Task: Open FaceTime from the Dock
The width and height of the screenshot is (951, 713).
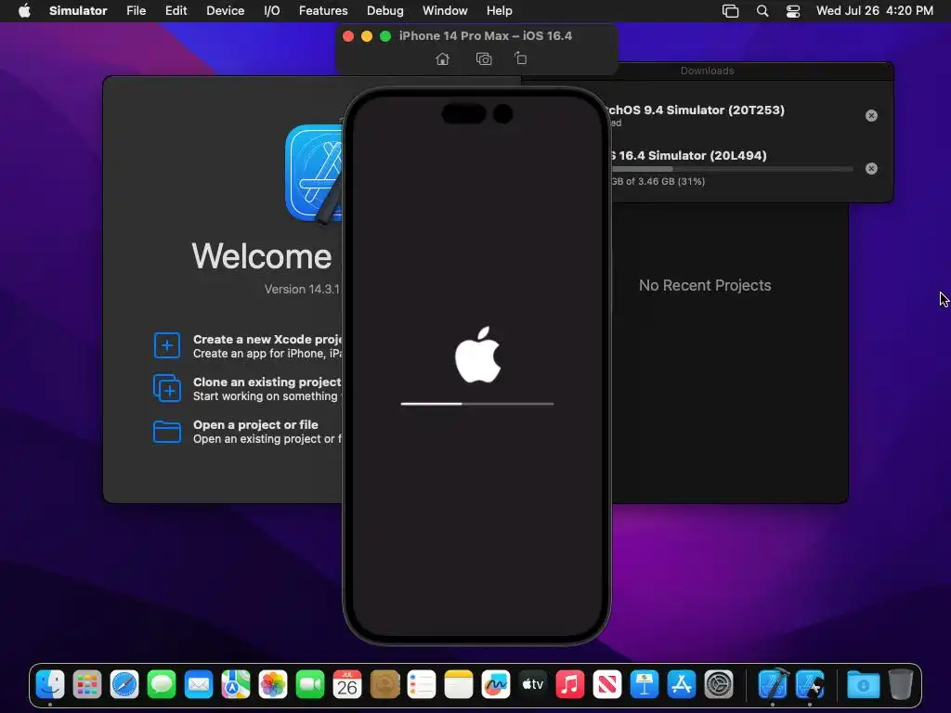Action: (x=310, y=685)
